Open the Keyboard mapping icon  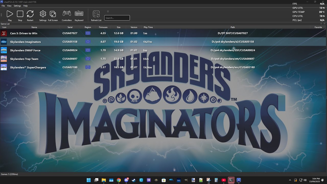79,13
